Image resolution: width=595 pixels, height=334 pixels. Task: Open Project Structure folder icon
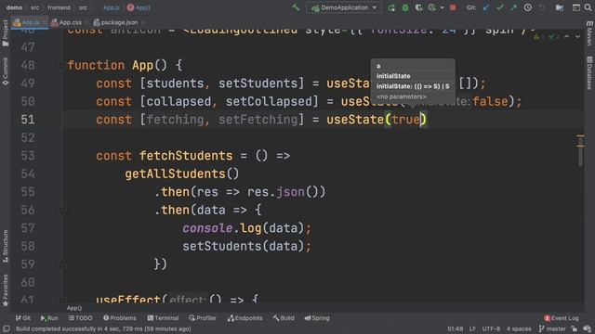tap(560, 7)
